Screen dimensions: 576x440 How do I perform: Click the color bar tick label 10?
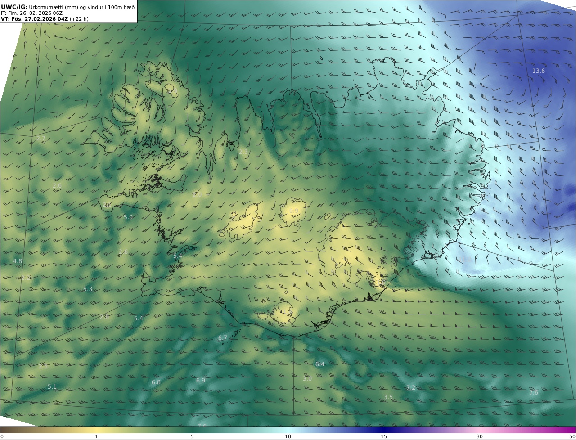(288, 436)
